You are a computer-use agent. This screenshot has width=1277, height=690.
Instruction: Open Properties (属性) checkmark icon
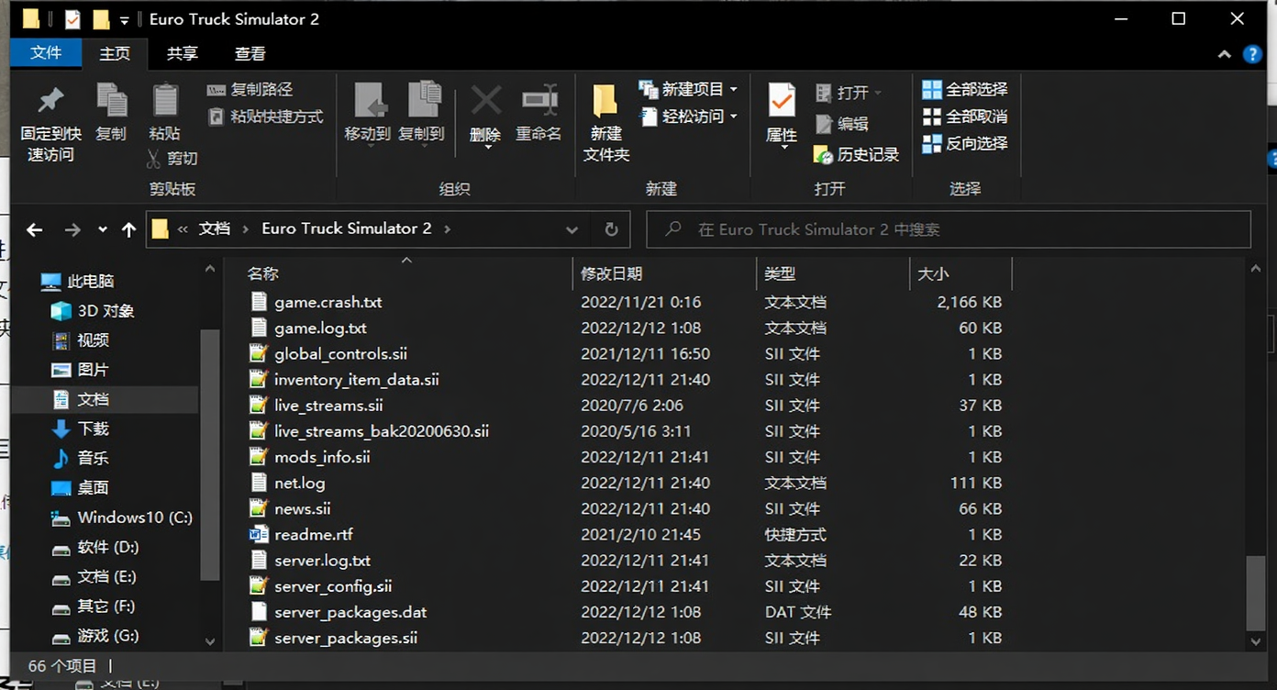[782, 101]
